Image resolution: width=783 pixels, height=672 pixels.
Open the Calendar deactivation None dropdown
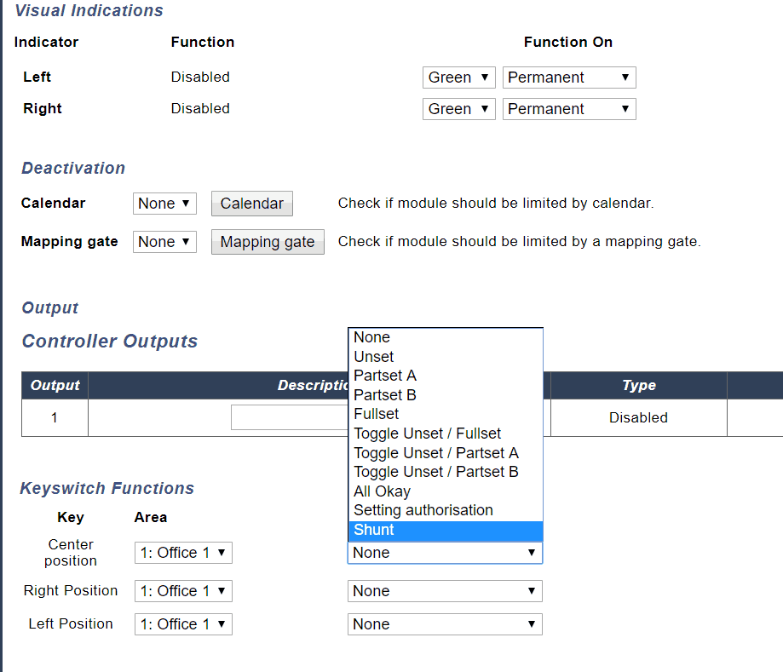point(164,203)
